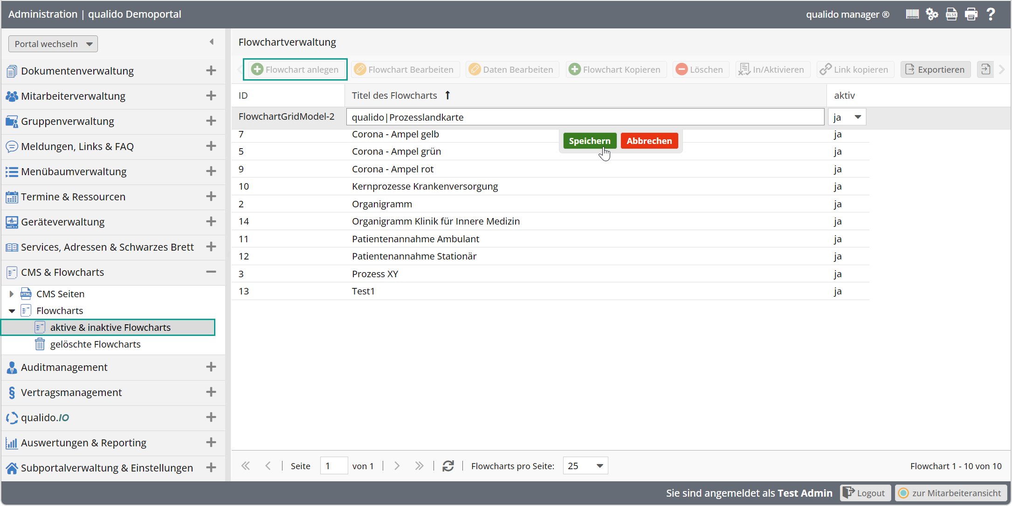Image resolution: width=1012 pixels, height=506 pixels.
Task: Click Exportieren toolbar button
Action: 935,69
